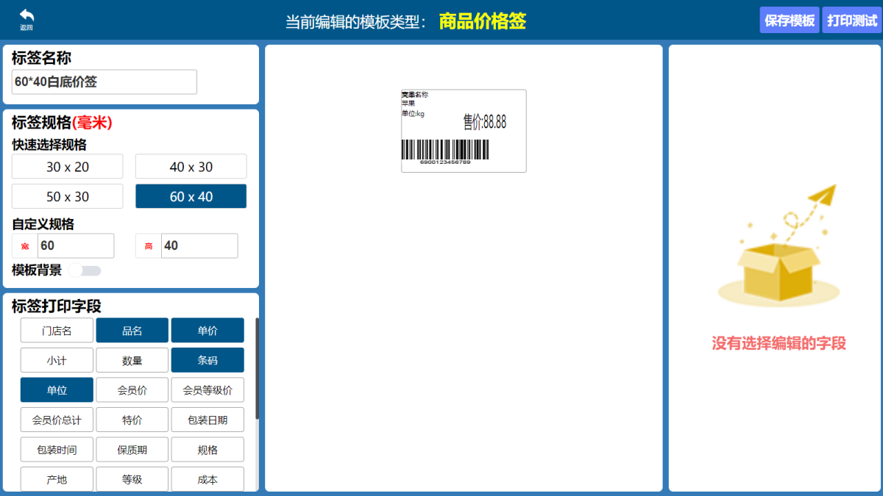
Task: Select the 30 x 20 size preset
Action: pos(67,166)
